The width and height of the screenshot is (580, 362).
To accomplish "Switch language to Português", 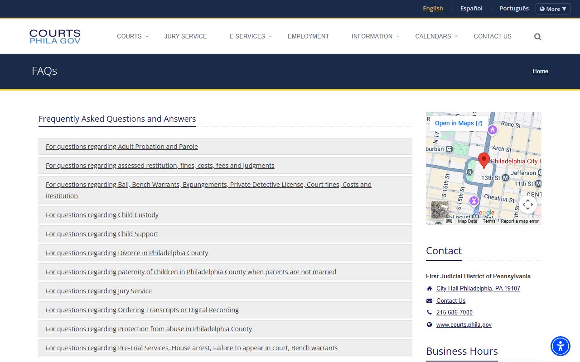I will click(514, 9).
